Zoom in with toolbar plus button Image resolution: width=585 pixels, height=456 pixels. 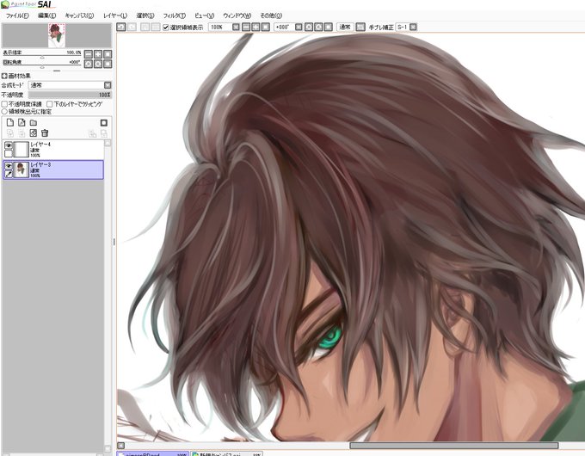256,27
